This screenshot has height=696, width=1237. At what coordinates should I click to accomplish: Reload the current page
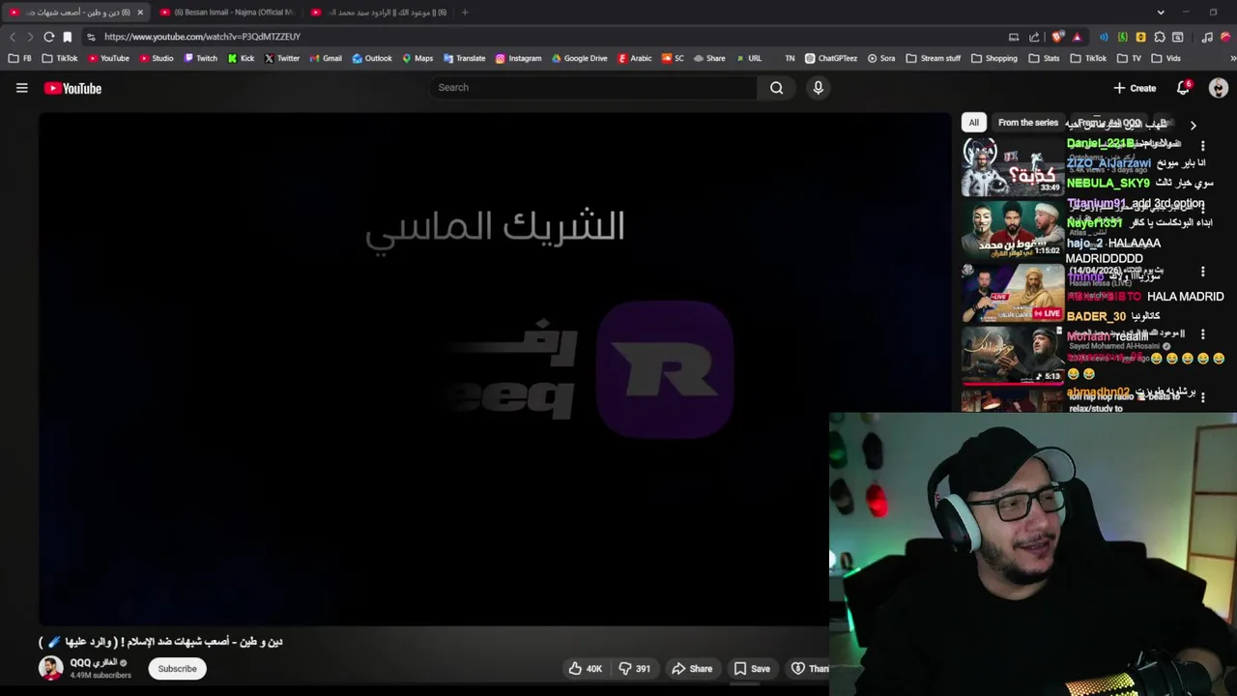coord(48,37)
